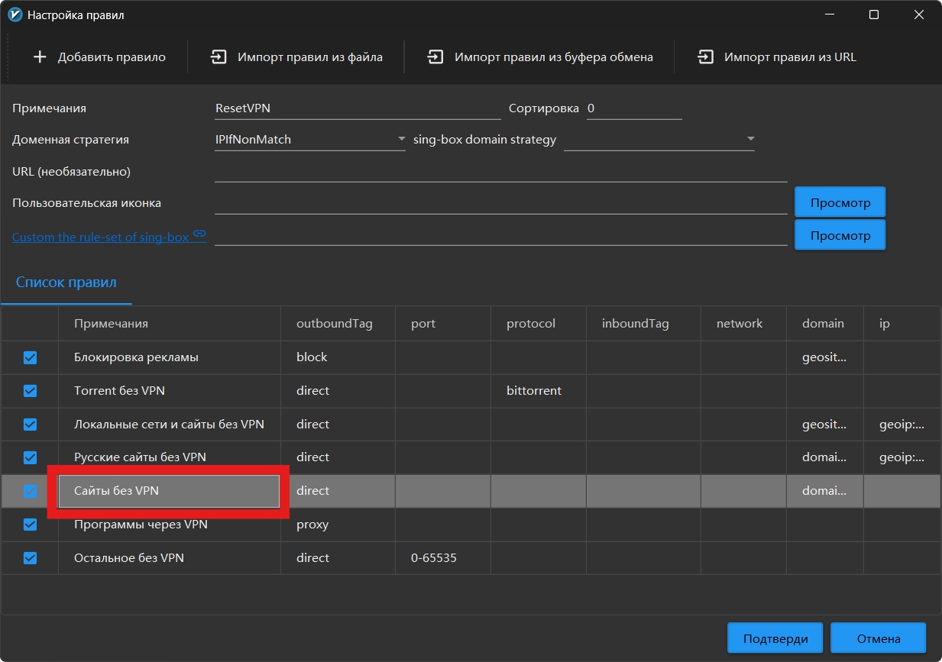The height and width of the screenshot is (662, 942).
Task: Click the chain link icon beside Custom rule-set
Action: [x=199, y=234]
